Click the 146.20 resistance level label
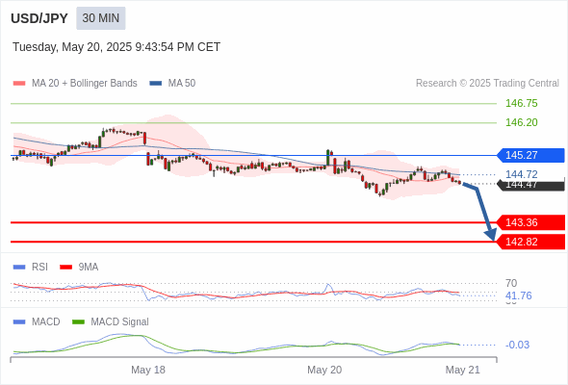The image size is (568, 385). click(522, 123)
